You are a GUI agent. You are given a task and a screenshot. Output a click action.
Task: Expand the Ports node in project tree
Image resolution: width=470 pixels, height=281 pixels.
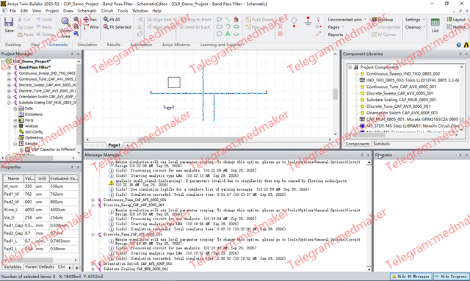15,120
